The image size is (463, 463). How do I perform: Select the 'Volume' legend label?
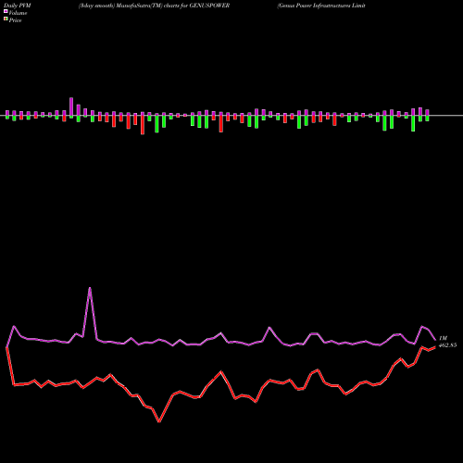pos(18,13)
